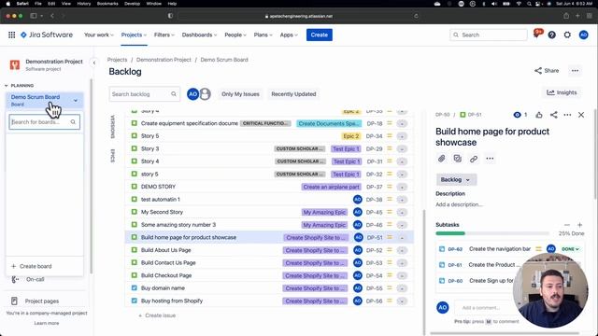The width and height of the screenshot is (598, 336).
Task: Click the Demonstration Project avatar icon
Action: click(x=15, y=64)
